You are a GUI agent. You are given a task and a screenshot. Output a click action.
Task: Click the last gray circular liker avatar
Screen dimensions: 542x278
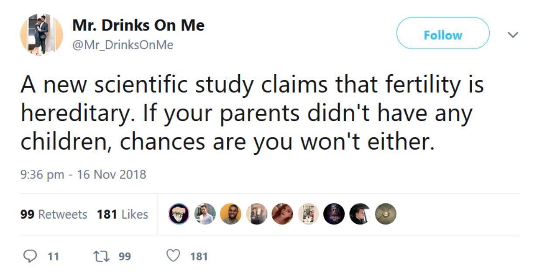coord(385,214)
